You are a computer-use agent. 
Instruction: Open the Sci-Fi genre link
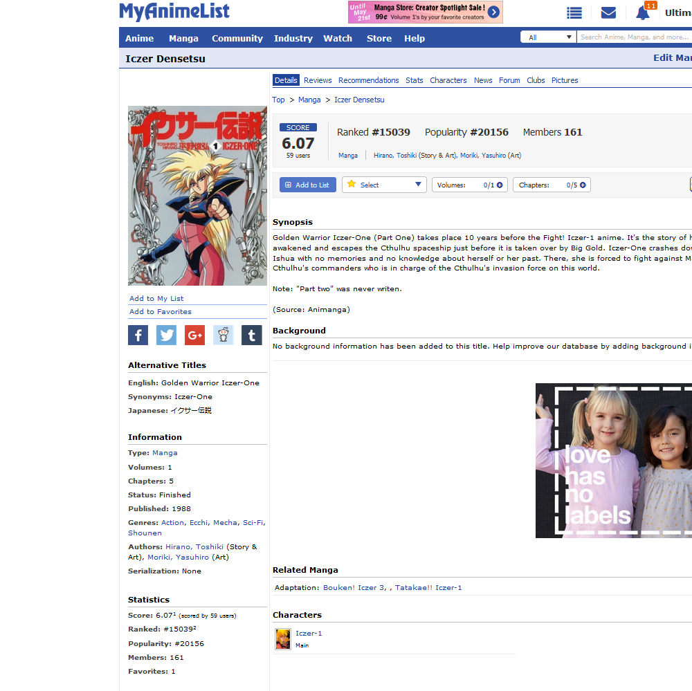point(253,522)
